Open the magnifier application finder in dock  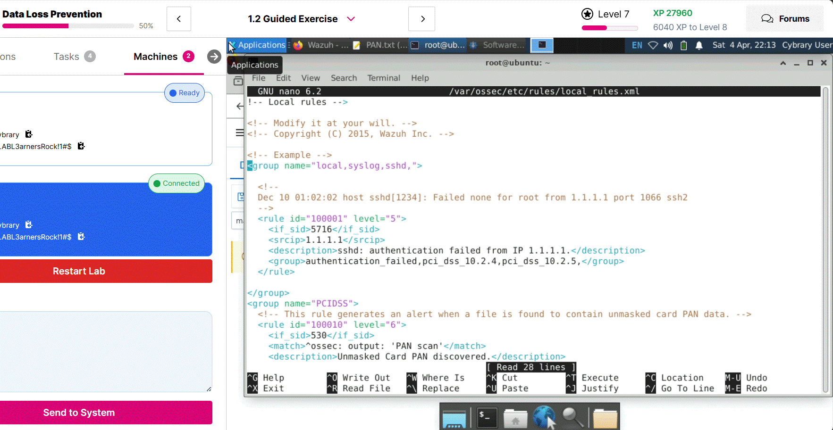[572, 417]
